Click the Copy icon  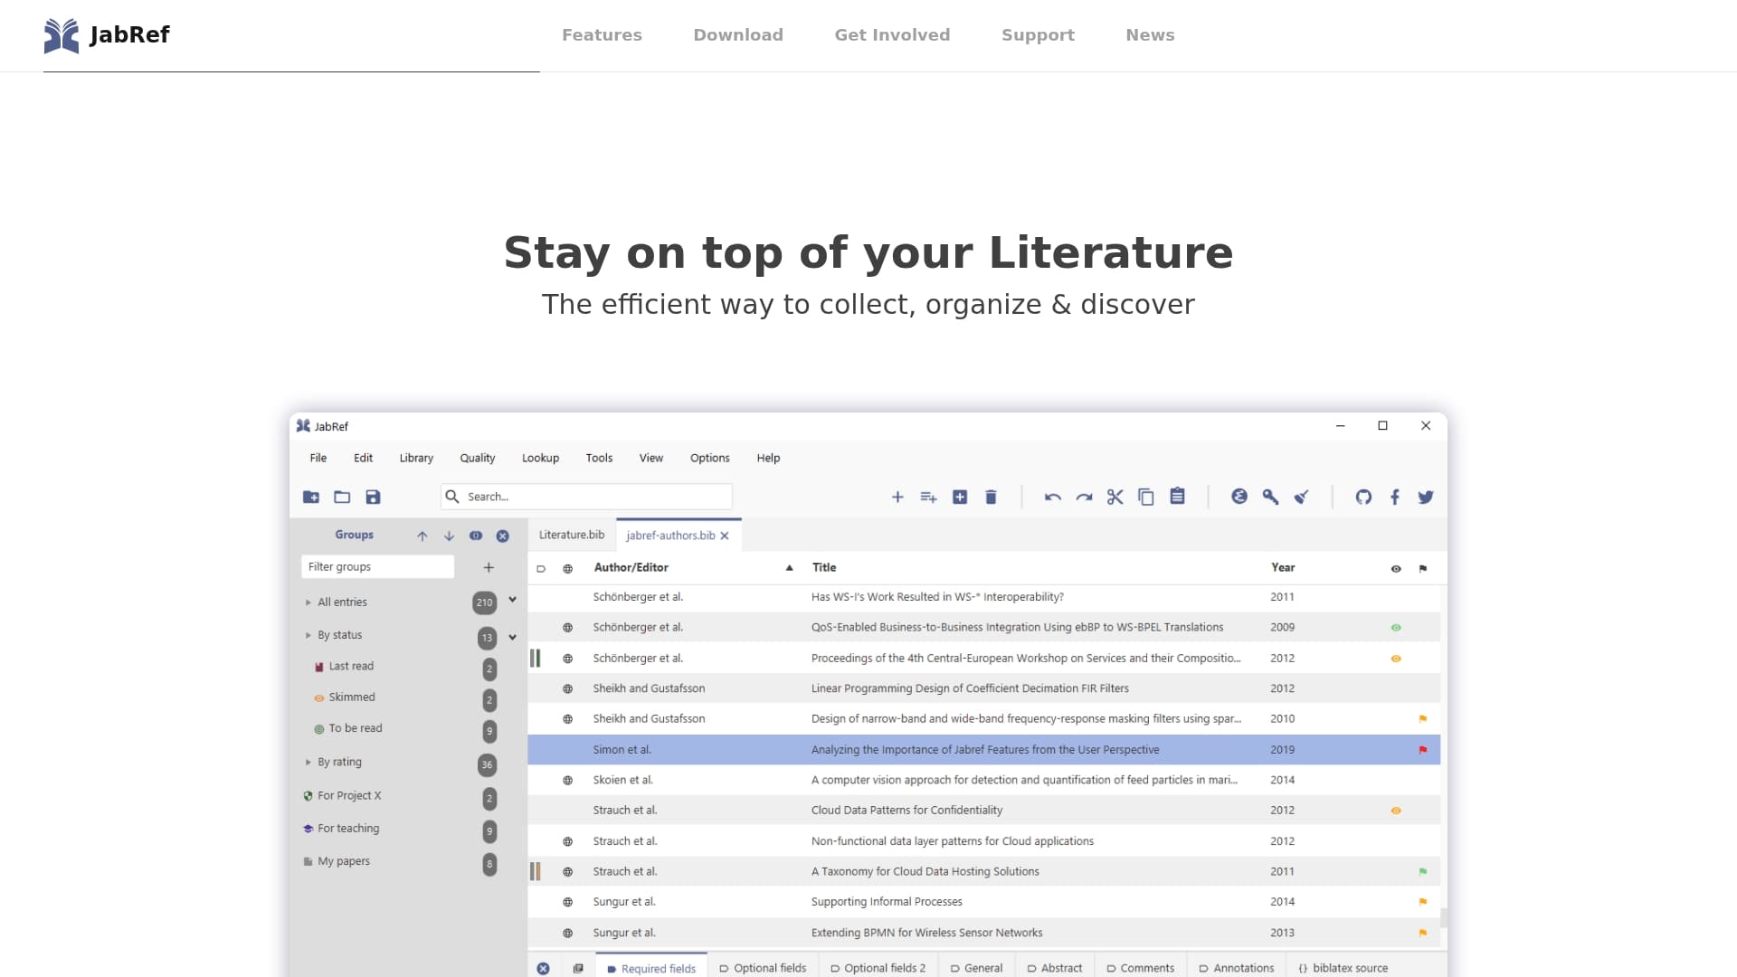coord(1145,497)
